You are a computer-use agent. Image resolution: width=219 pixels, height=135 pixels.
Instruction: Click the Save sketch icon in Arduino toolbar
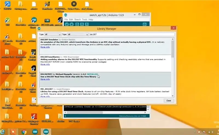[x=87, y=24]
